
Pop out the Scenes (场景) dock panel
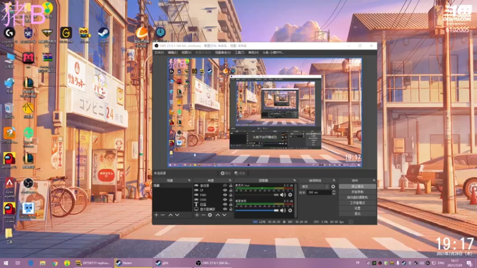point(189,180)
